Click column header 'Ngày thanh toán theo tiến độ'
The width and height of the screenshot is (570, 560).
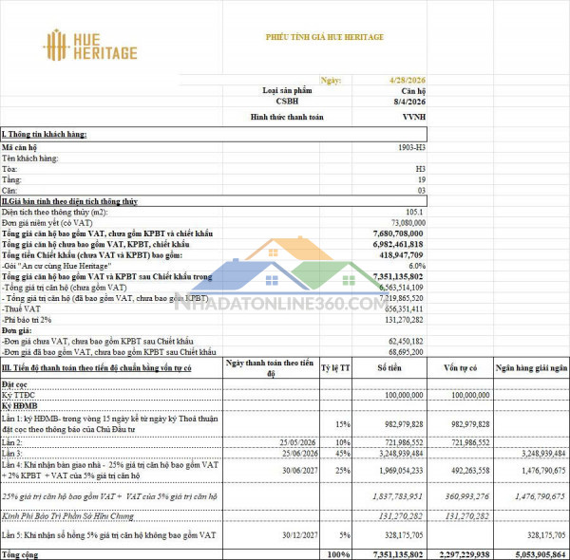click(270, 368)
